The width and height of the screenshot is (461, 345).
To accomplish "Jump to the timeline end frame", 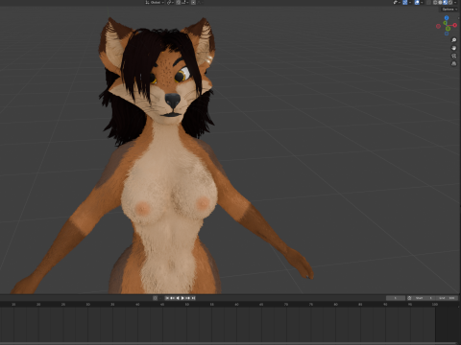I will pos(193,298).
